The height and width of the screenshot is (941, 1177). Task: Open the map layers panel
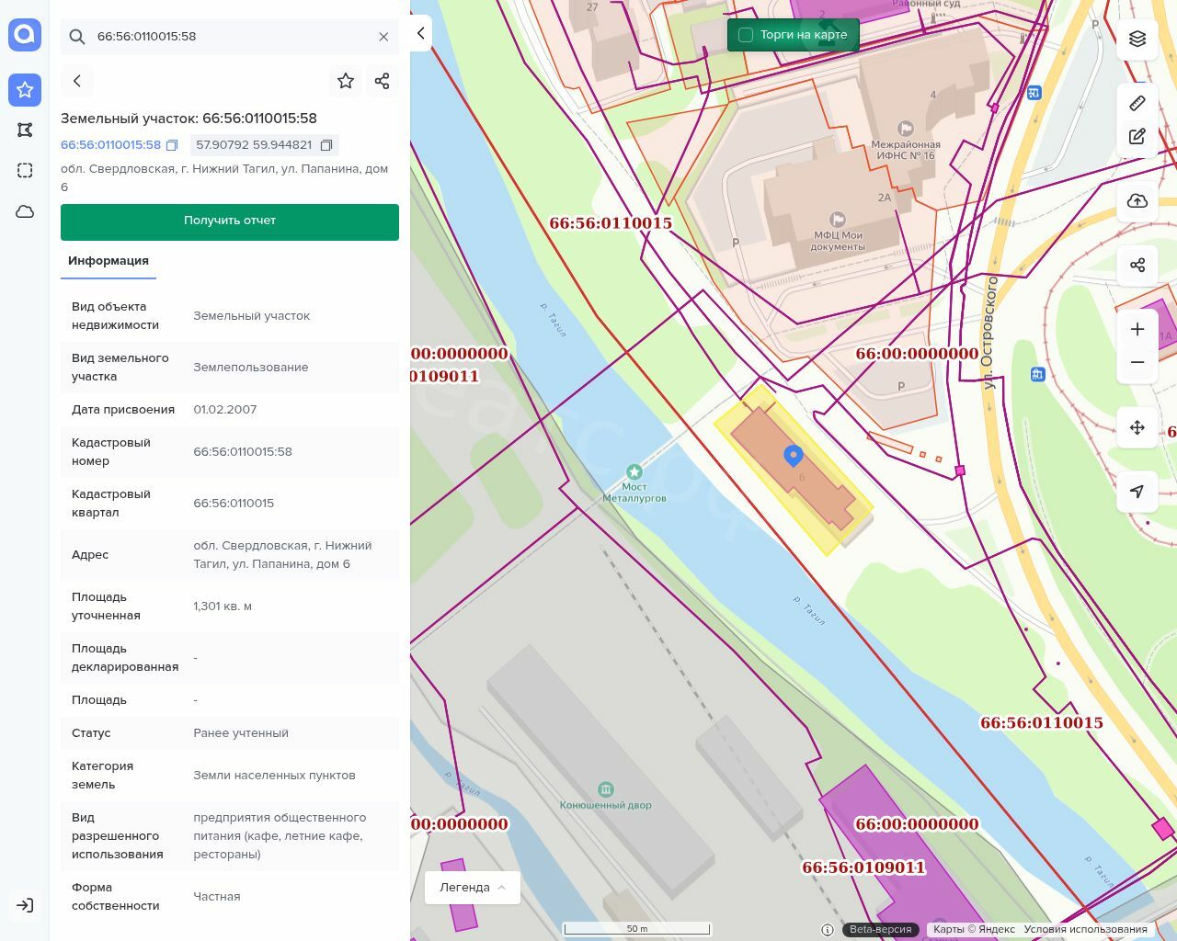click(1137, 39)
